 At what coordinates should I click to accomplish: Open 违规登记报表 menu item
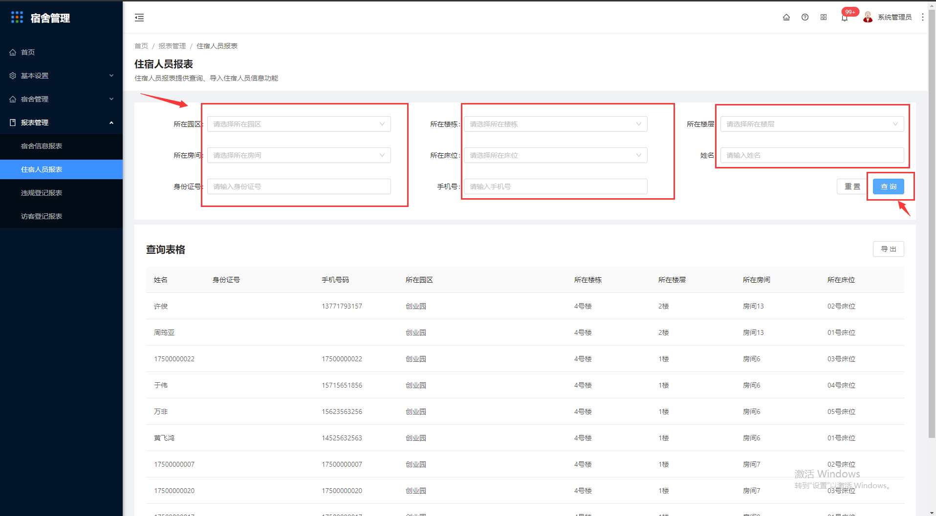61,193
